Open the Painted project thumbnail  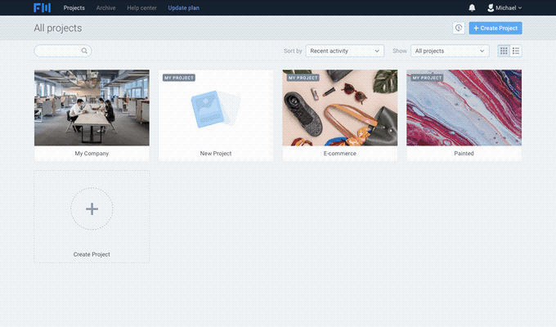coord(464,108)
